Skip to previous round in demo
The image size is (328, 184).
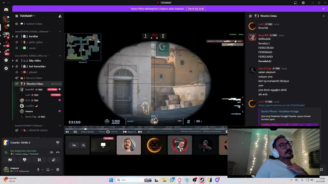[125, 132]
